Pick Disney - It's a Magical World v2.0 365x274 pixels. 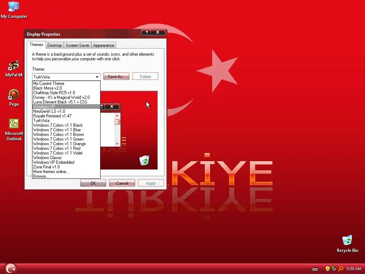[66, 97]
